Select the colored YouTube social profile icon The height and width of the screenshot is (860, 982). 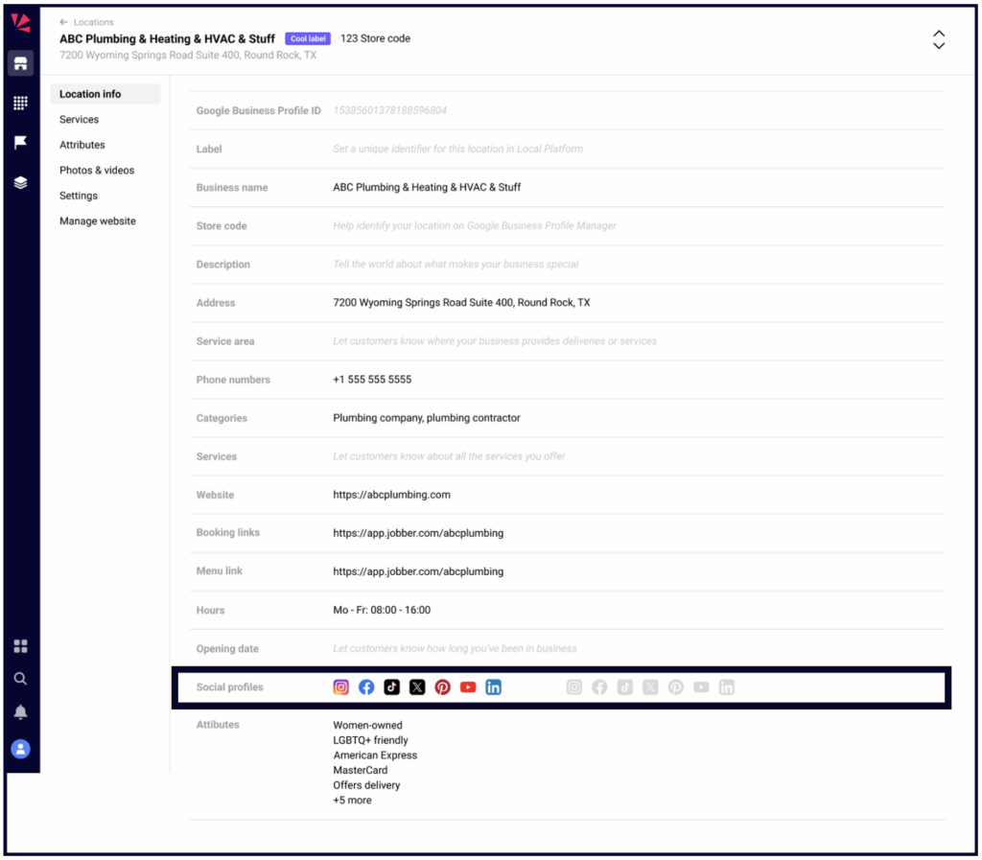(468, 687)
